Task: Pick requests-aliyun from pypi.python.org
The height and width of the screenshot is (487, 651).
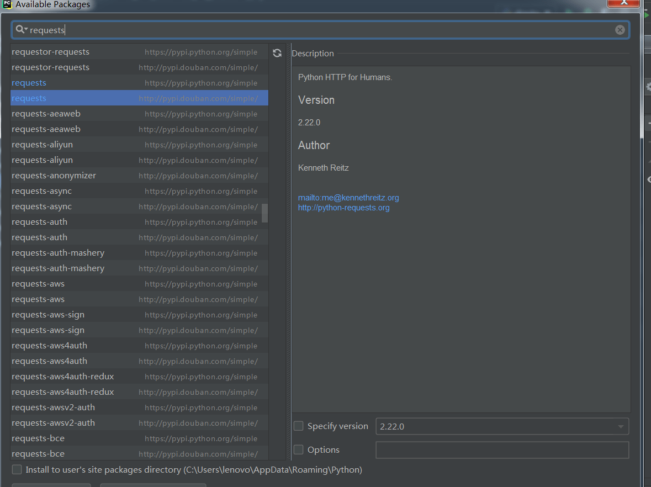Action: pos(140,145)
